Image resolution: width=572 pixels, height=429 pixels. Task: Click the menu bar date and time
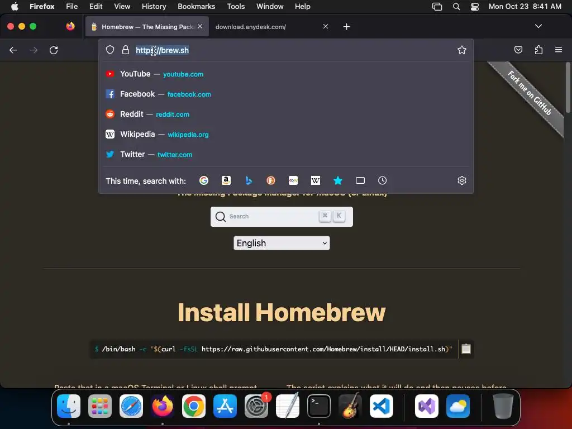tap(525, 7)
